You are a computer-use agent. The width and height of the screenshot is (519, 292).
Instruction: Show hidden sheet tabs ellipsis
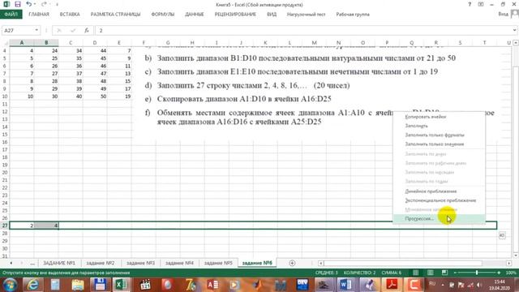[x=32, y=263]
